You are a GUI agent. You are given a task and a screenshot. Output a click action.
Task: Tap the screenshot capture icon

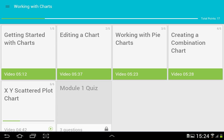pos(46,136)
